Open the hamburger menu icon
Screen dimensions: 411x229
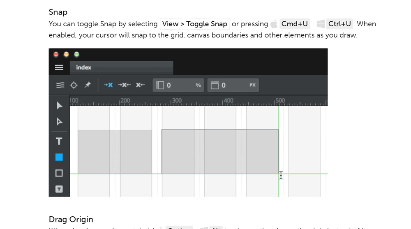pos(59,68)
